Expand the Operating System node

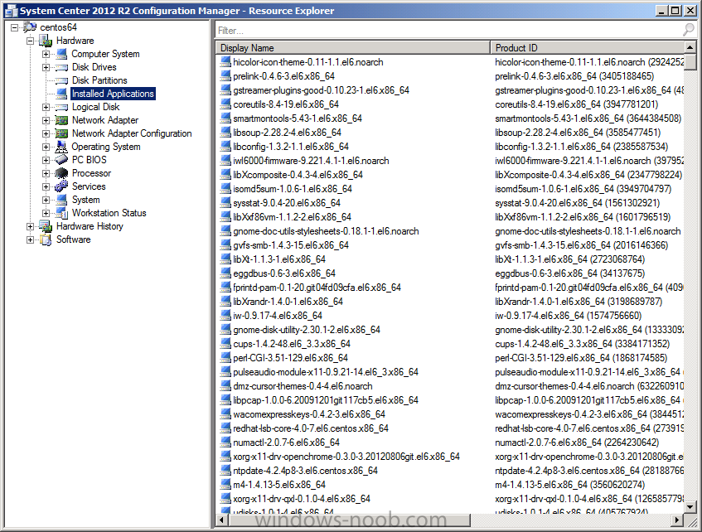point(46,147)
